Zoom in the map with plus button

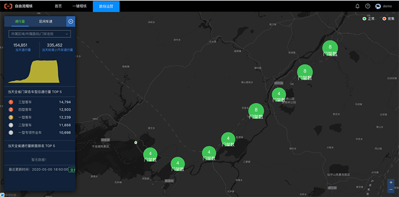coord(391,182)
